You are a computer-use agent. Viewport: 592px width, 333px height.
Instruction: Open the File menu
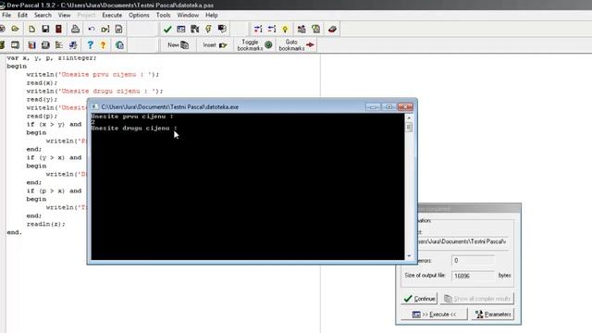[x=6, y=15]
